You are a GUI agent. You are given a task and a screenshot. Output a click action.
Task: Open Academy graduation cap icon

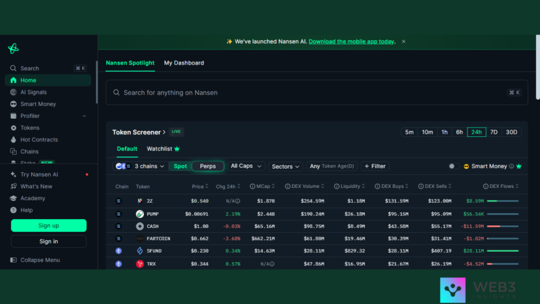coord(14,198)
